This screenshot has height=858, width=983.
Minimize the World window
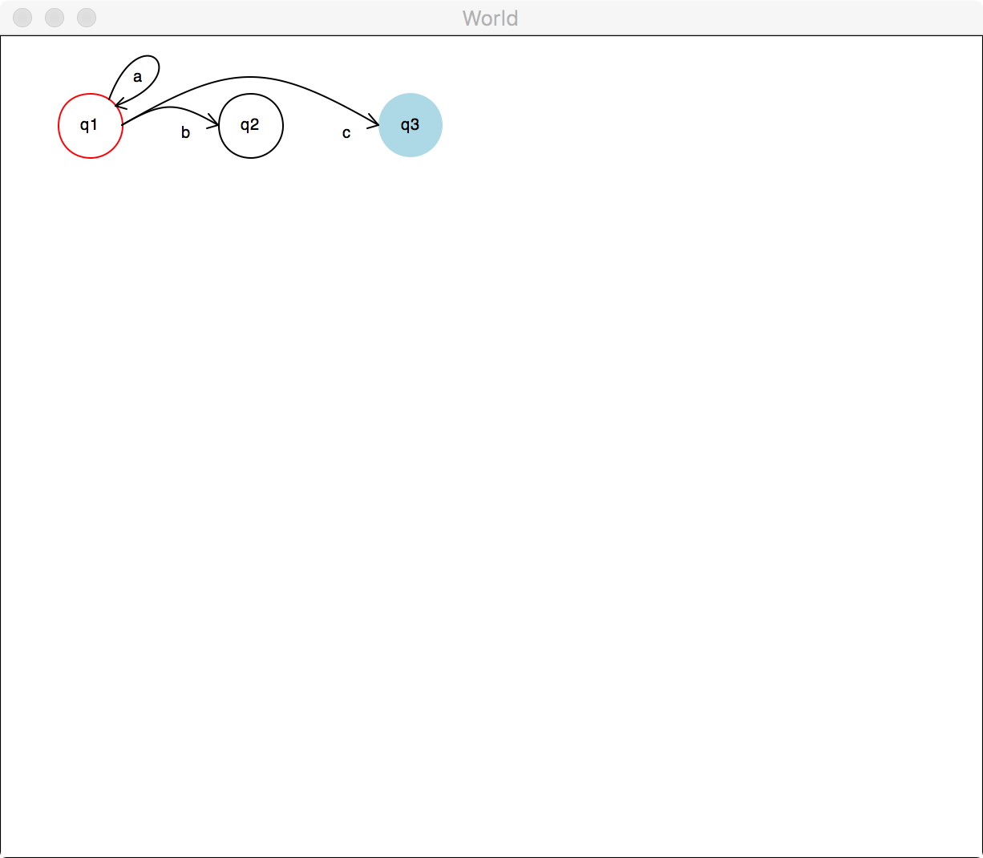coord(55,18)
